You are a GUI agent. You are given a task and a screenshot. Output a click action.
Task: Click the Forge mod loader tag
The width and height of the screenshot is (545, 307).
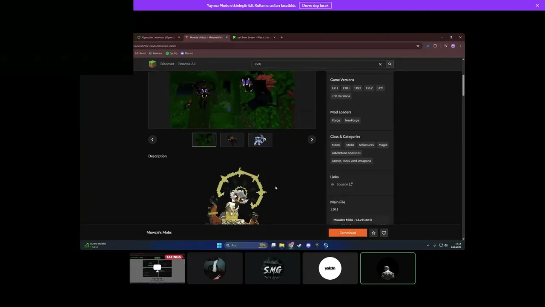pyautogui.click(x=336, y=120)
